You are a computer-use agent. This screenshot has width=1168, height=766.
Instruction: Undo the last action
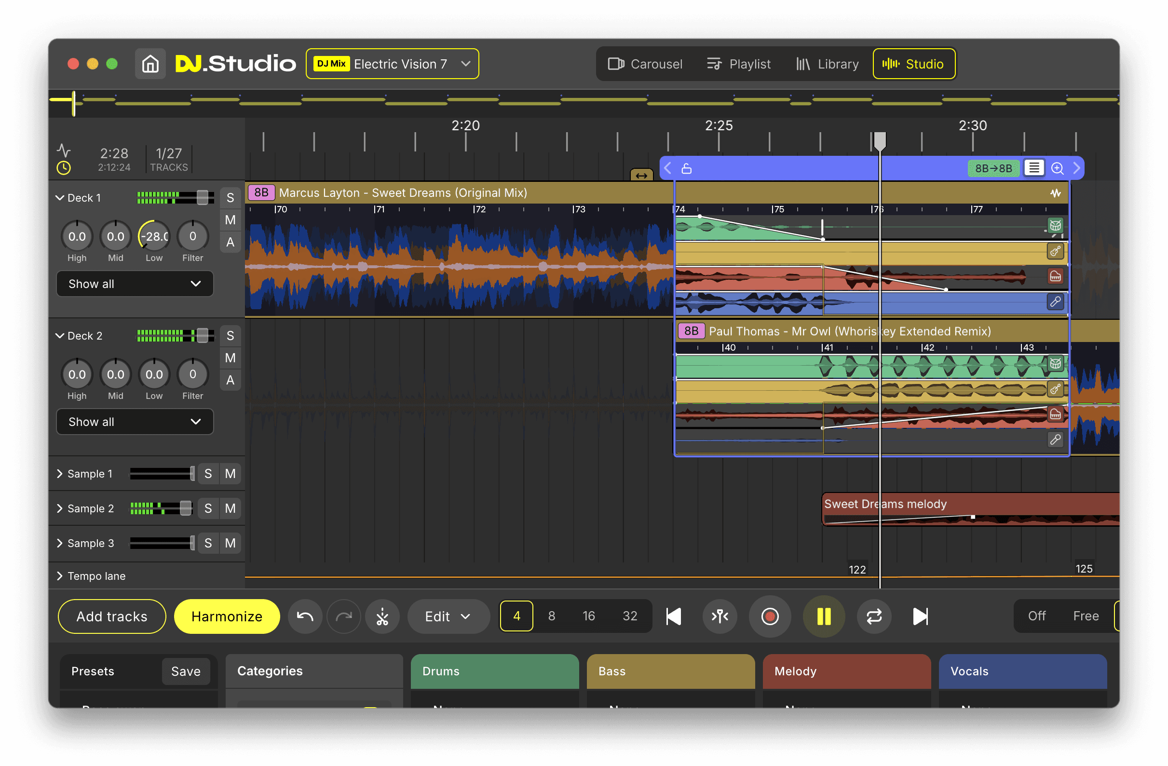click(x=305, y=616)
